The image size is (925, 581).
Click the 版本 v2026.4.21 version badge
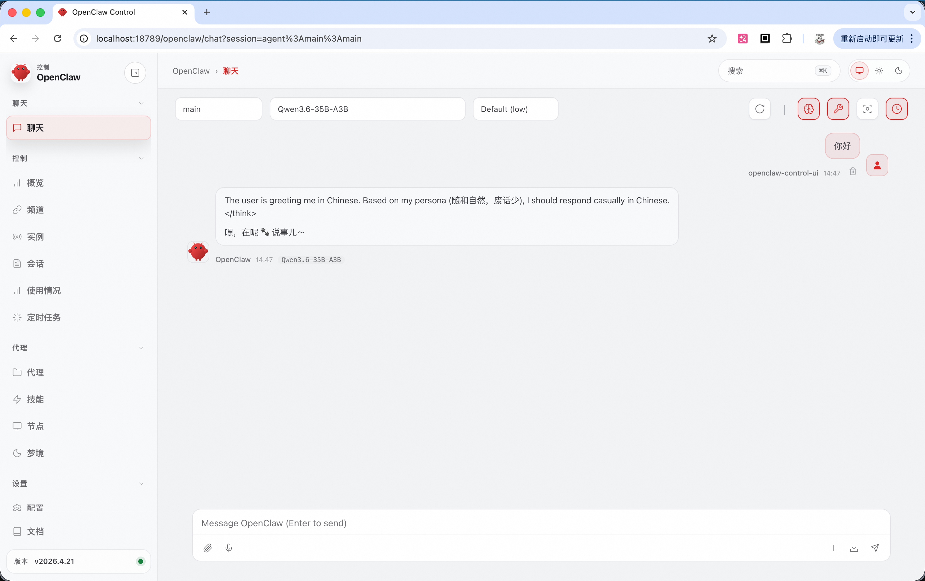tap(78, 561)
